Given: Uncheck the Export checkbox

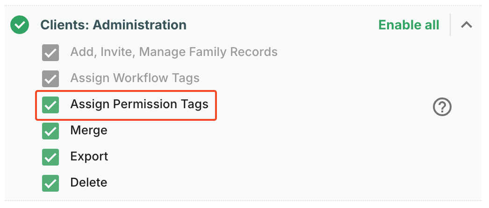Looking at the screenshot, I should coord(50,157).
